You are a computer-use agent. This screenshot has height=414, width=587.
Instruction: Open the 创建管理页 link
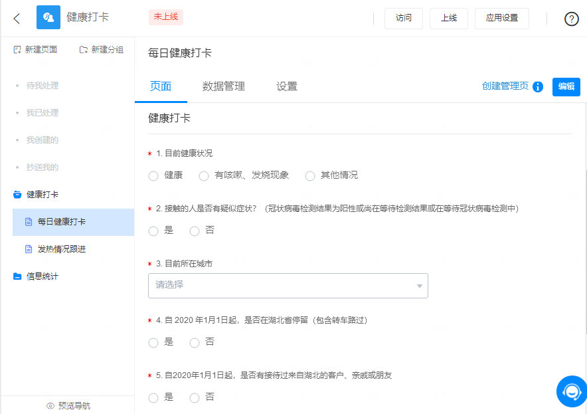[505, 86]
